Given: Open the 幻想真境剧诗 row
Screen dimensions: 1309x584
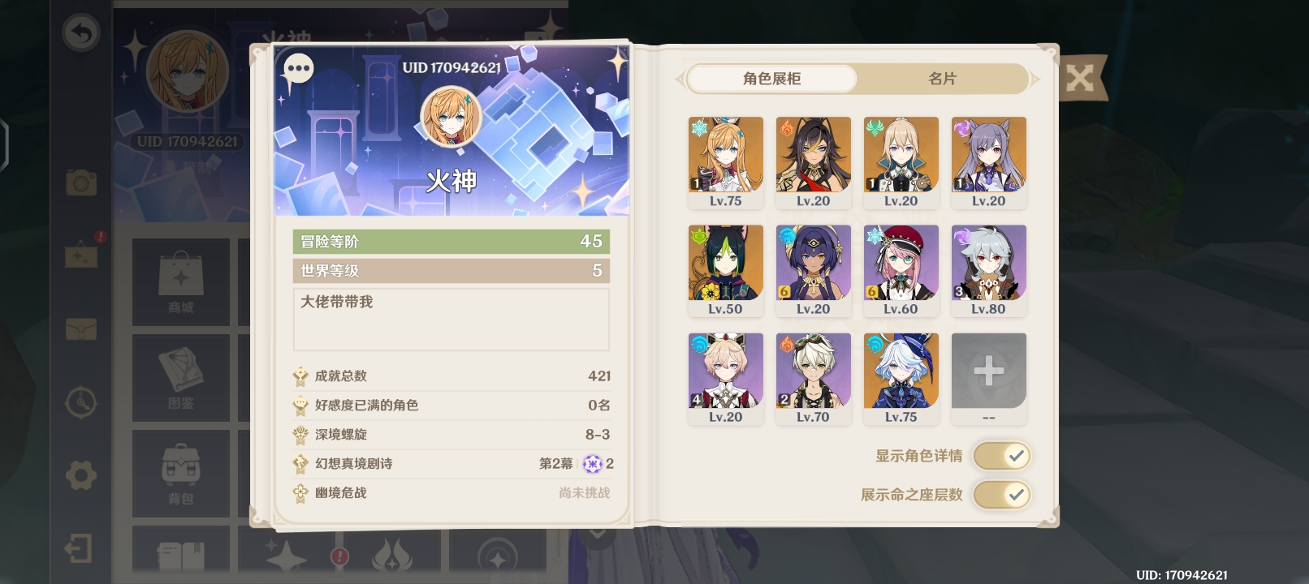Looking at the screenshot, I should coord(452,464).
